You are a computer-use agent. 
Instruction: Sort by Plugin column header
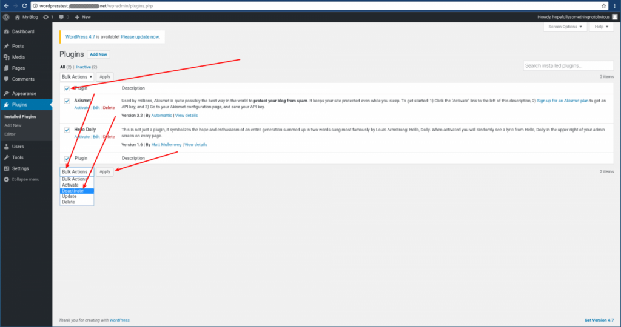pyautogui.click(x=81, y=88)
